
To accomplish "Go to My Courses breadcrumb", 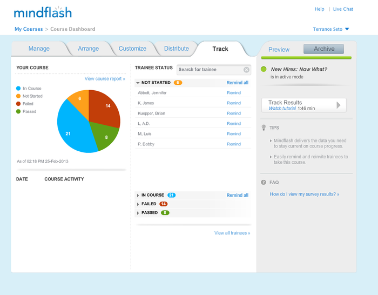I will click(29, 29).
